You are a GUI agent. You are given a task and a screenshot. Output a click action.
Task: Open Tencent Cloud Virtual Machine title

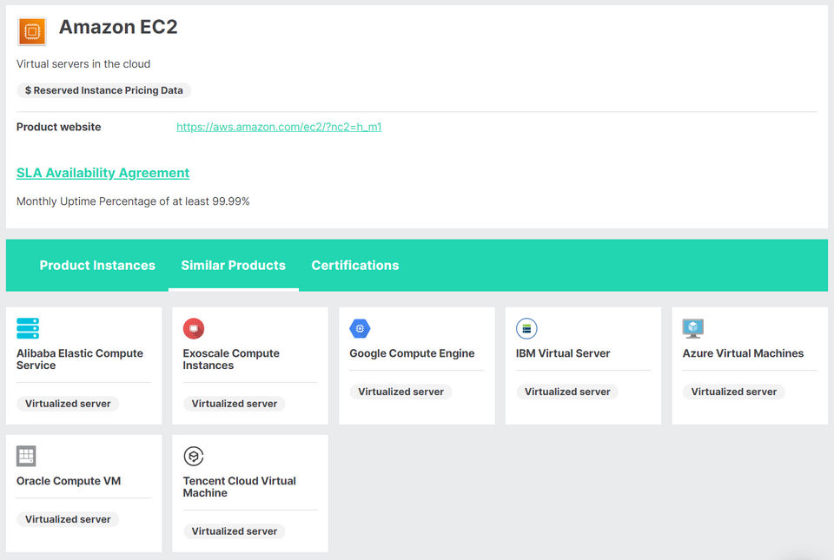pos(240,487)
